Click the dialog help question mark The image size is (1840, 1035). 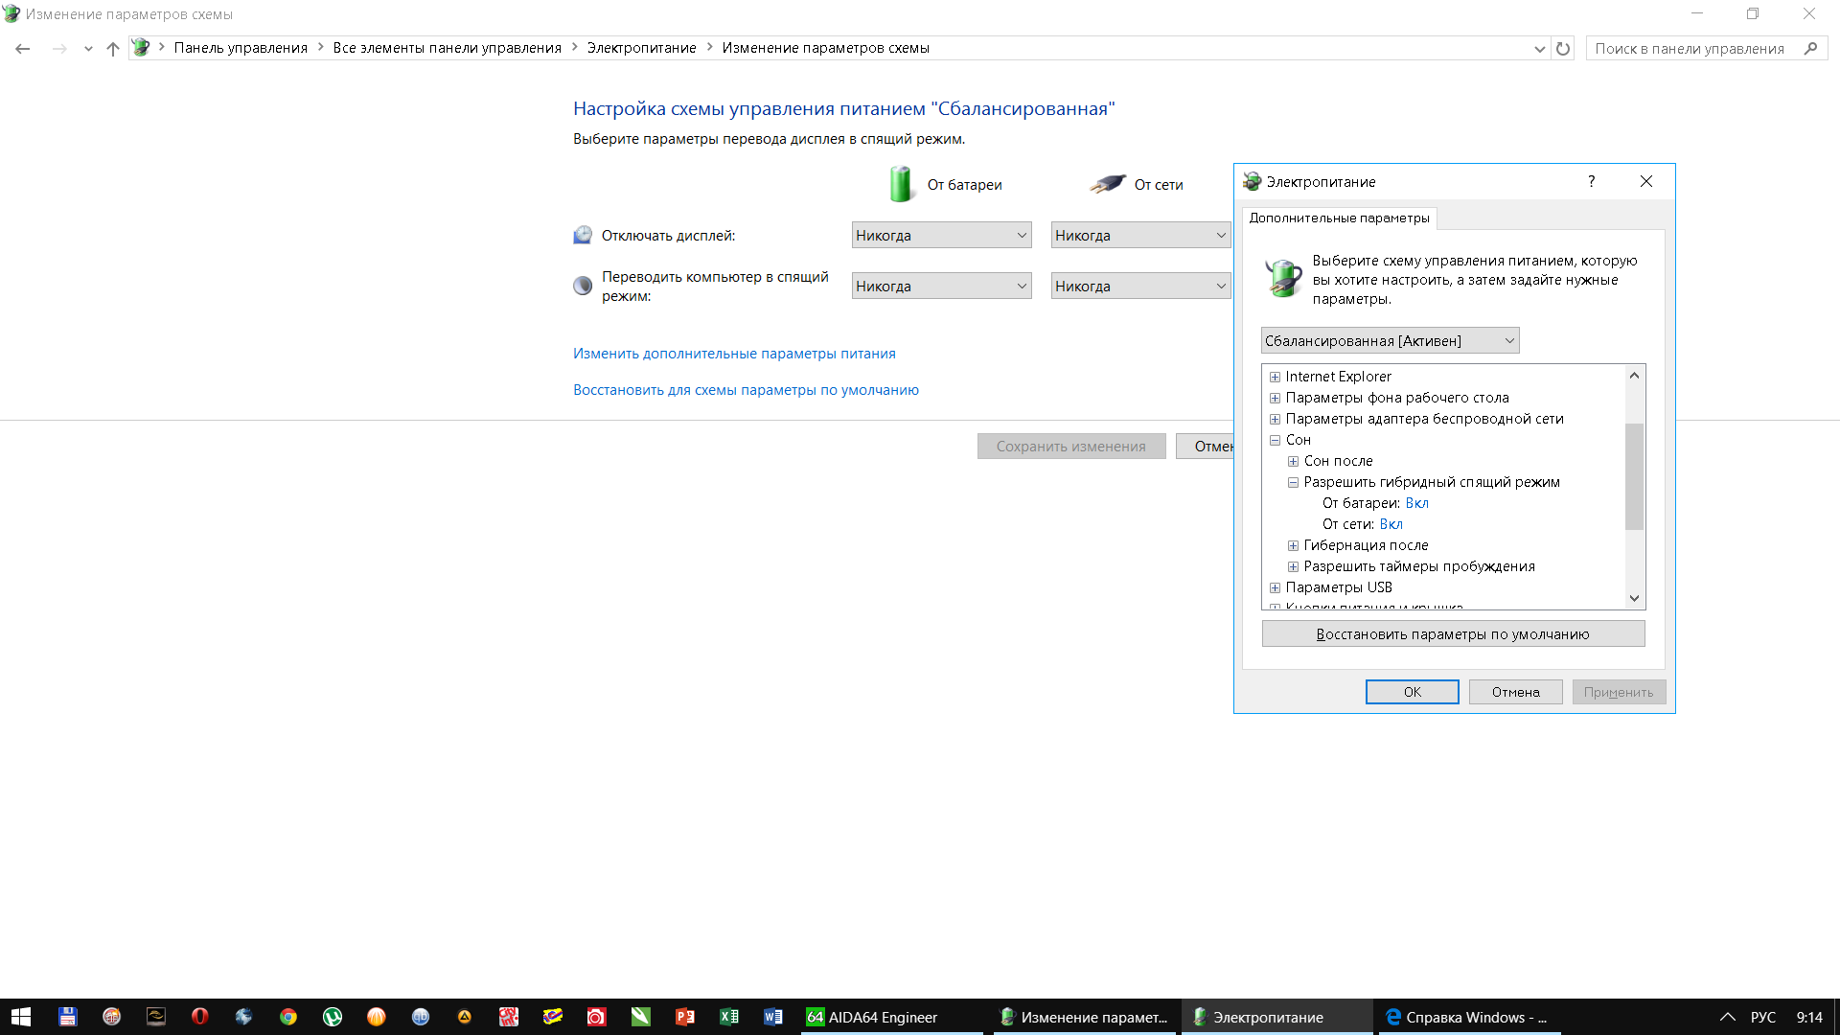point(1592,181)
